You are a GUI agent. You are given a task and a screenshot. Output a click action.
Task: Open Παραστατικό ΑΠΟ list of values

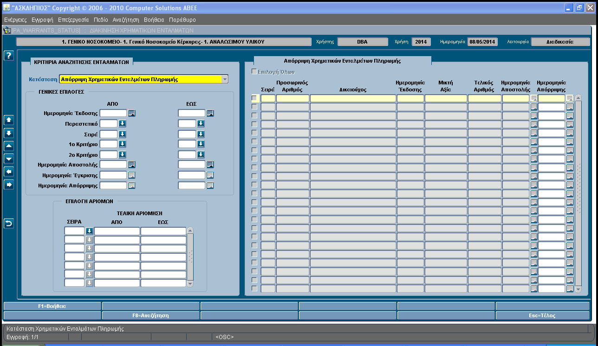pyautogui.click(x=123, y=123)
